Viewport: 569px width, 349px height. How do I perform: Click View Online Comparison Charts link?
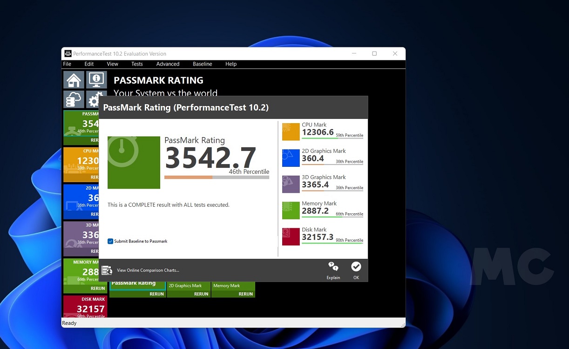(x=148, y=270)
